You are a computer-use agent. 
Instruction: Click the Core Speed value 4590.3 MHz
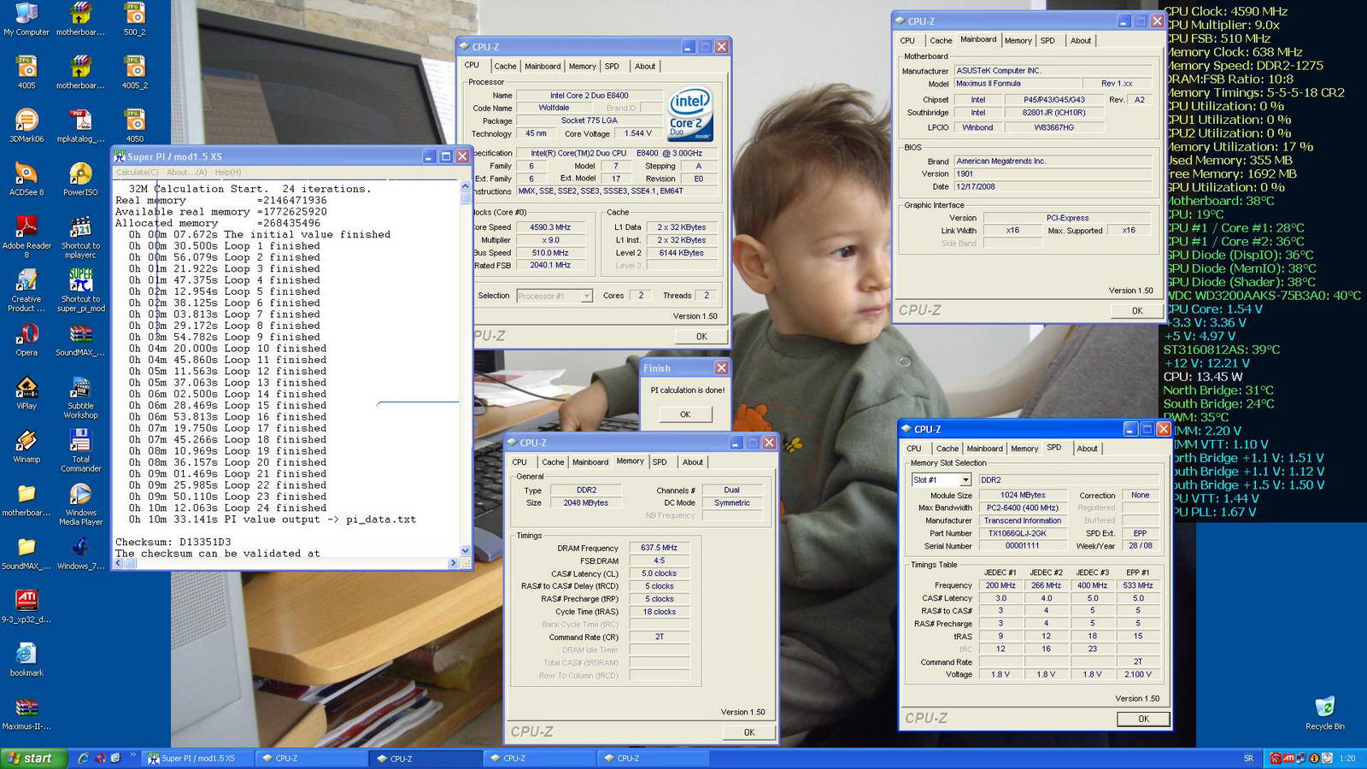[x=550, y=227]
